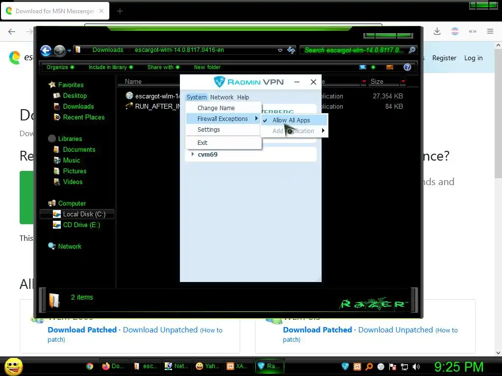Minimize the Radmin VPN window
This screenshot has height=376, width=502.
[297, 82]
